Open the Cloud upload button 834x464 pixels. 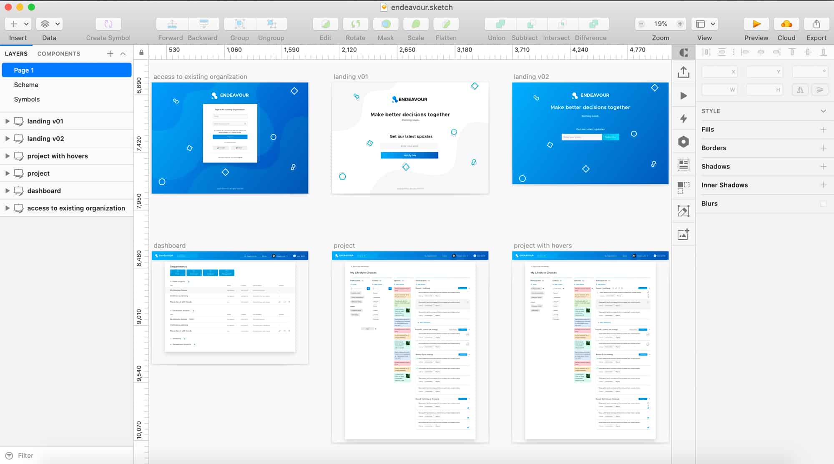click(x=786, y=24)
